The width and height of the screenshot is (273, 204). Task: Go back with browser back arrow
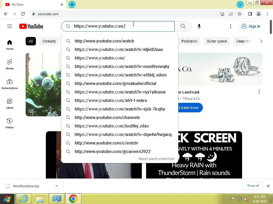[6, 14]
